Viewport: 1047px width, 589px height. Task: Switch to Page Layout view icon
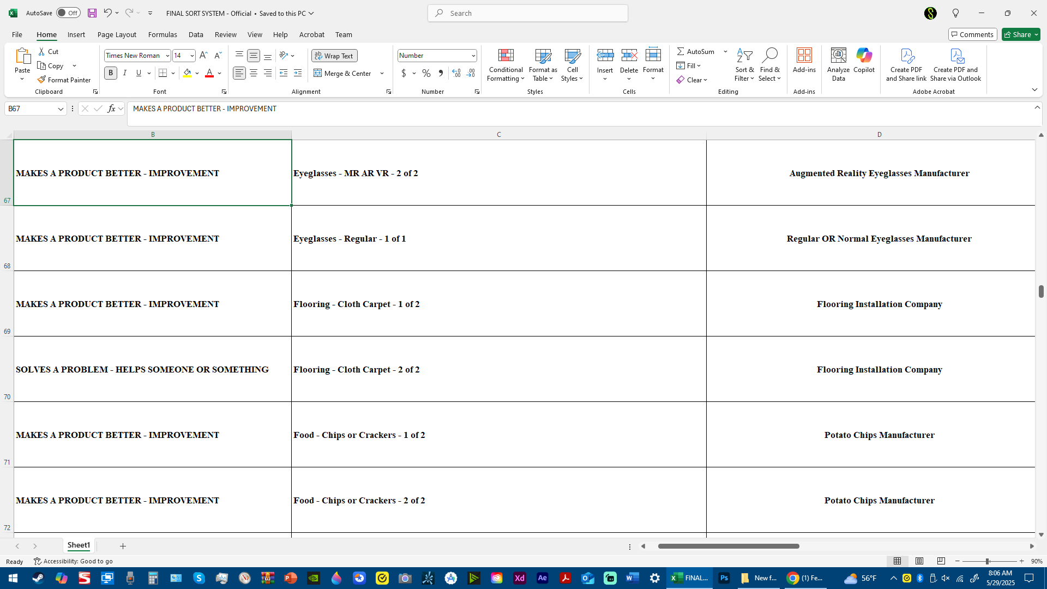[919, 561]
